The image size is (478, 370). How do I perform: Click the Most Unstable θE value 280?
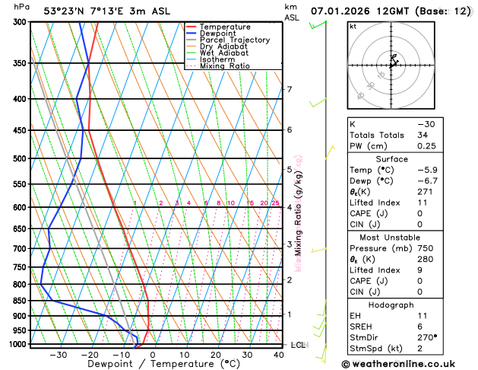[x=426, y=259]
